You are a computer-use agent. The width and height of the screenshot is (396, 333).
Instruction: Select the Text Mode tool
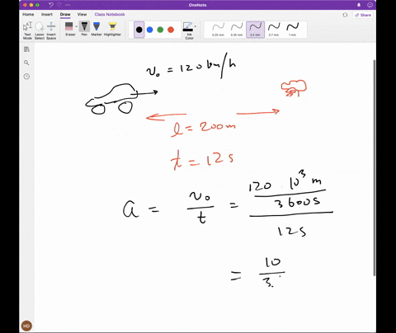click(27, 30)
